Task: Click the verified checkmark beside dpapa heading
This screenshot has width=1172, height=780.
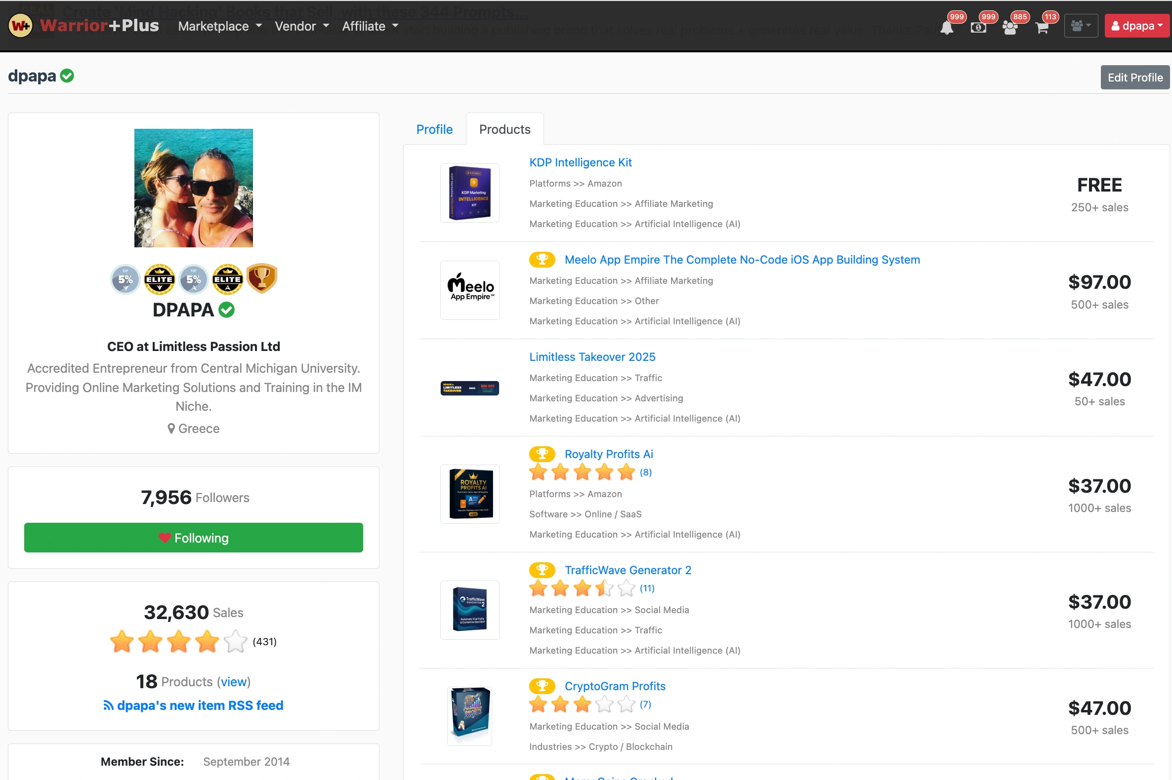Action: [x=67, y=76]
